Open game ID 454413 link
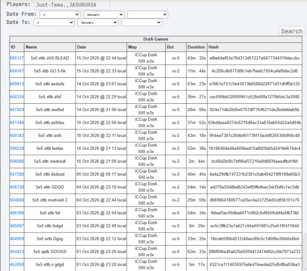The height and width of the screenshot is (271, 307). (17, 251)
